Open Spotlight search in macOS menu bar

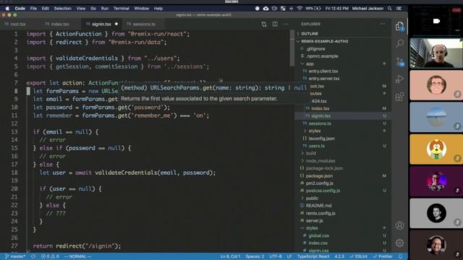[x=390, y=9]
